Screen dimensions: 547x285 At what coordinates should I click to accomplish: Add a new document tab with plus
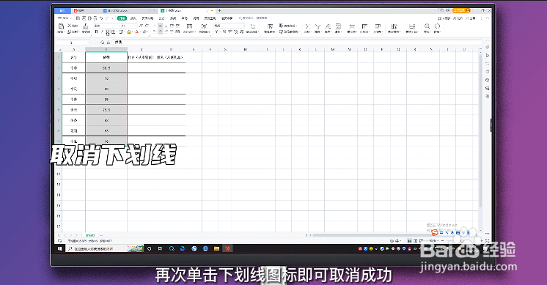(x=219, y=11)
